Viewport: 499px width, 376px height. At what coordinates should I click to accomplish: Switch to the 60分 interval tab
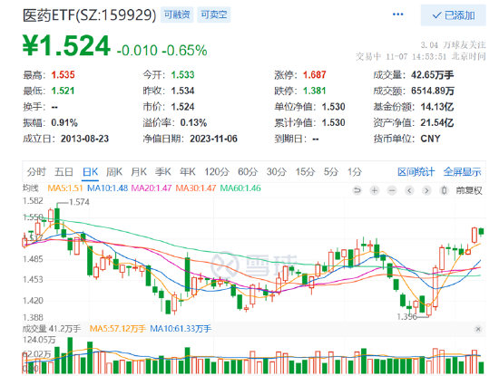(x=248, y=171)
